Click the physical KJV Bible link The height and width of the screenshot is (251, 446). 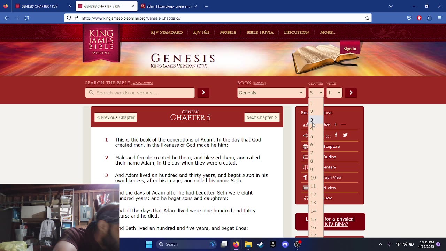pyautogui.click(x=330, y=222)
